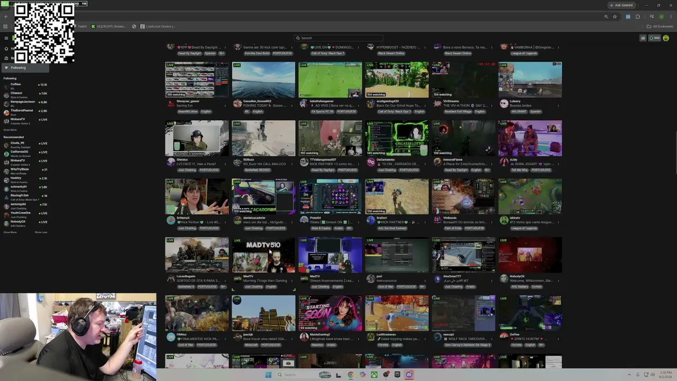The image size is (677, 381).
Task: Open MoniaGaming1 Starting Soon thumbnail
Action: (330, 313)
